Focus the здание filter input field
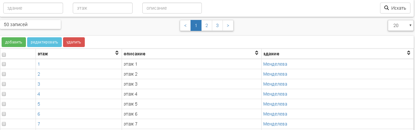The width and height of the screenshot is (415, 130). [33, 8]
